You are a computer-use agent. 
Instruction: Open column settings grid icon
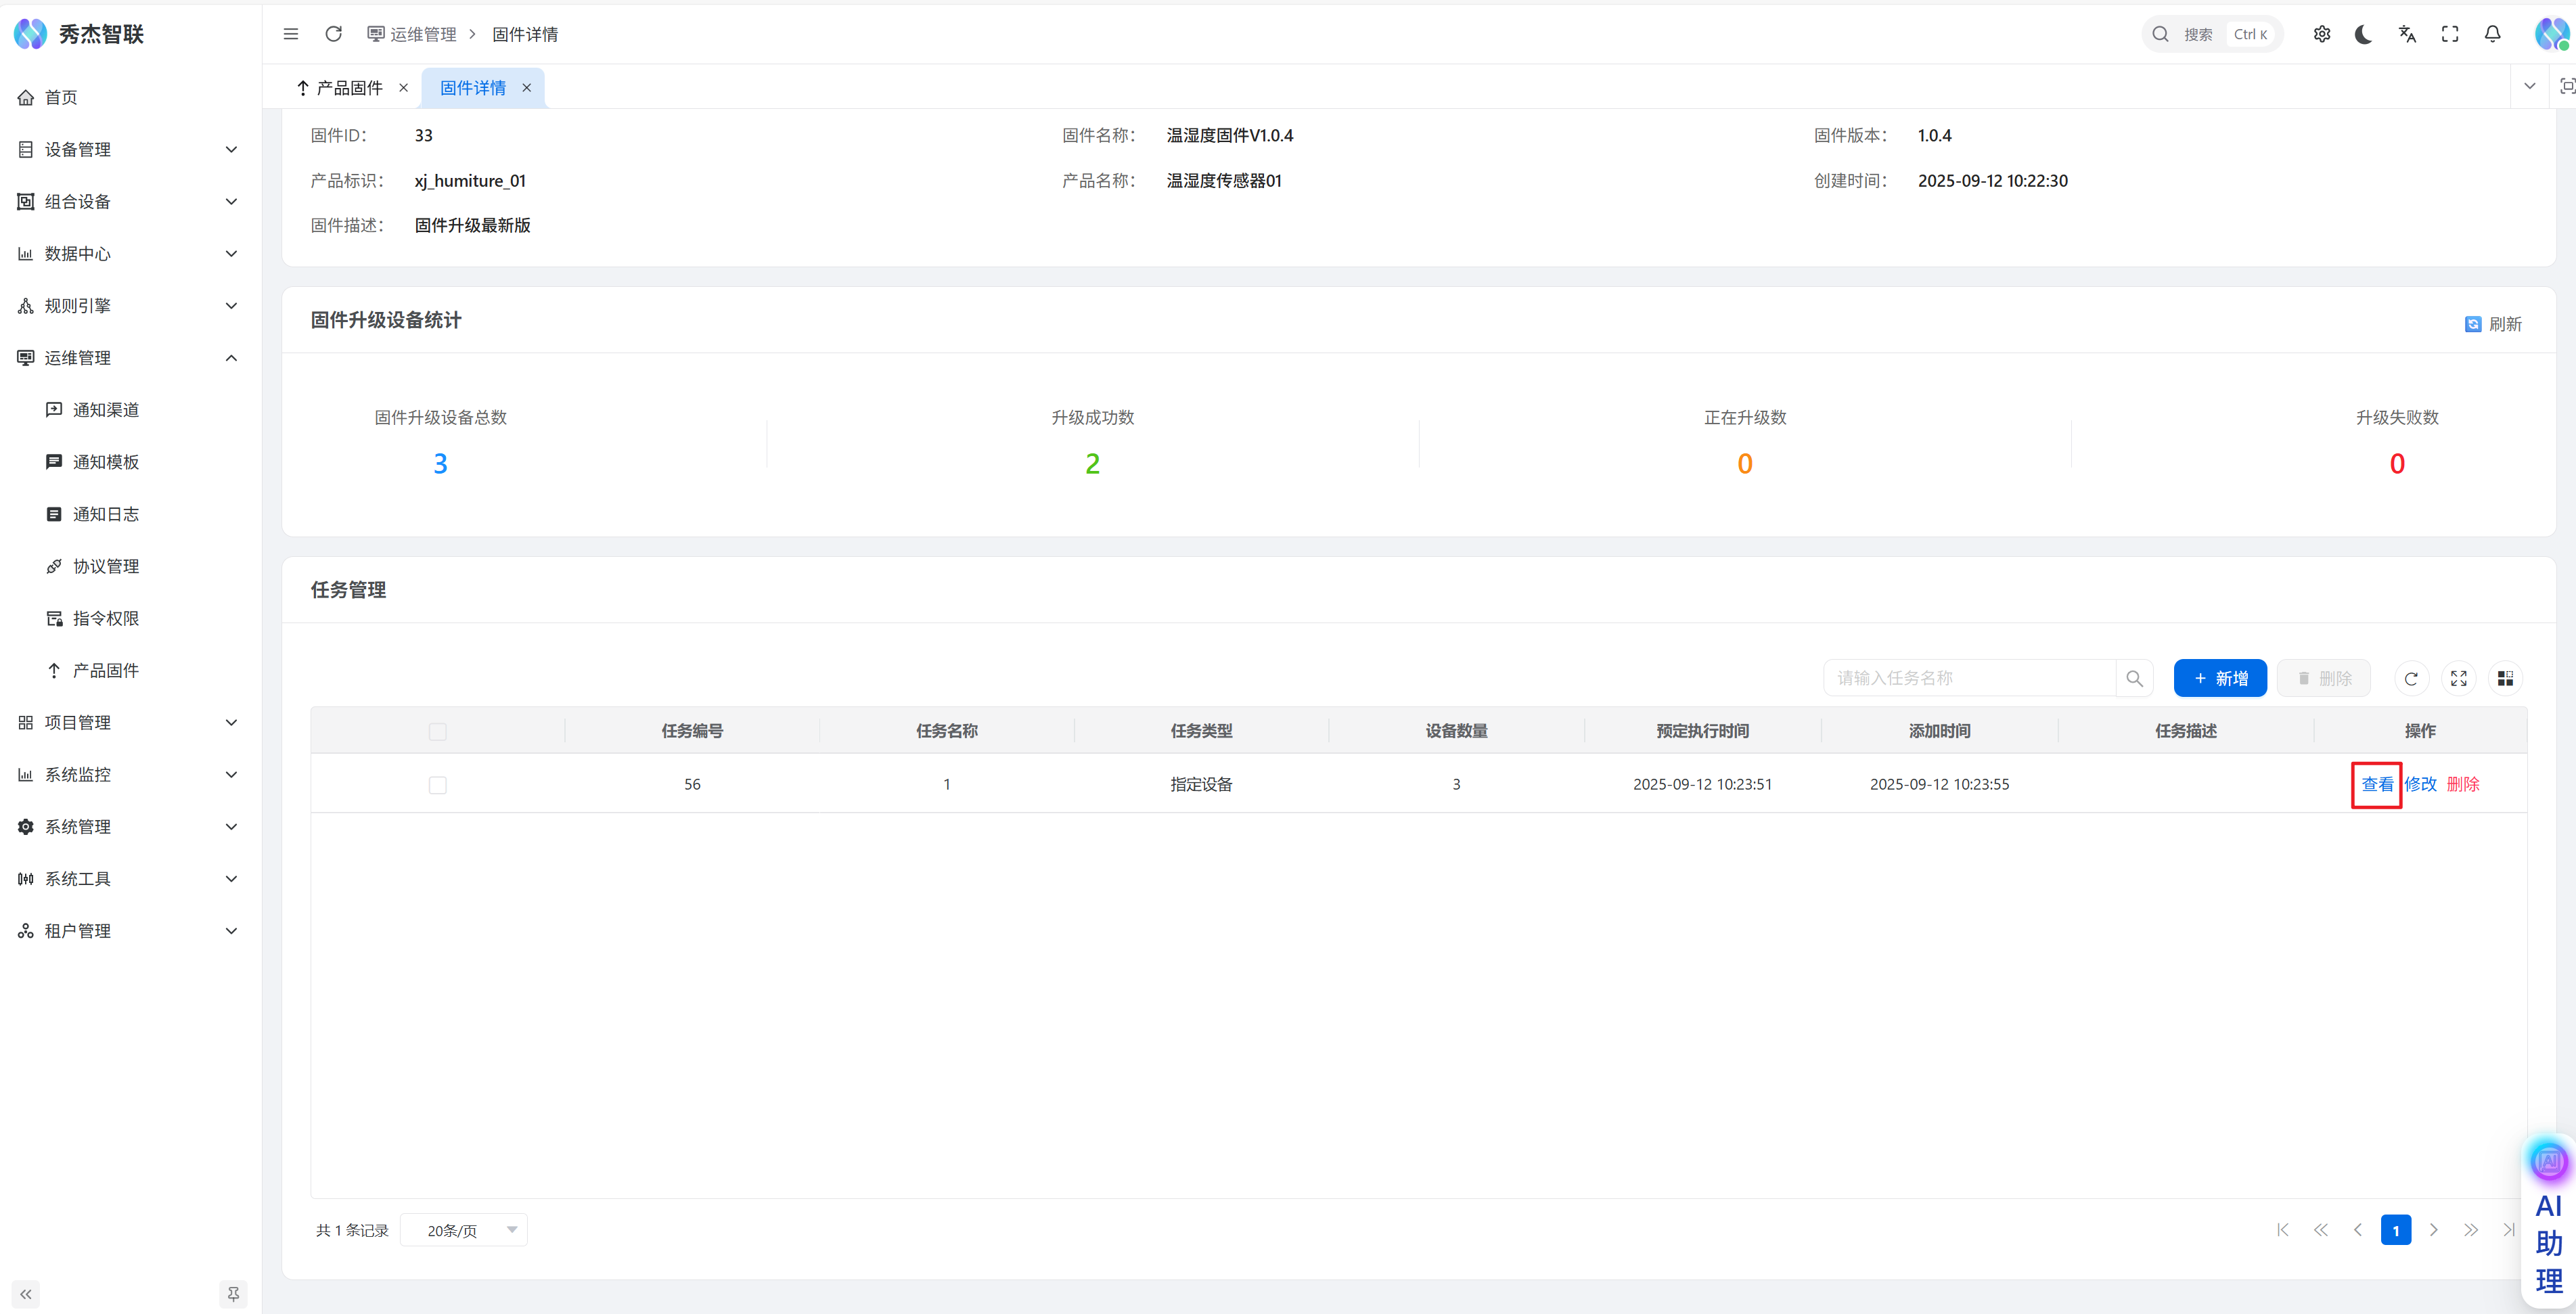[x=2505, y=678]
